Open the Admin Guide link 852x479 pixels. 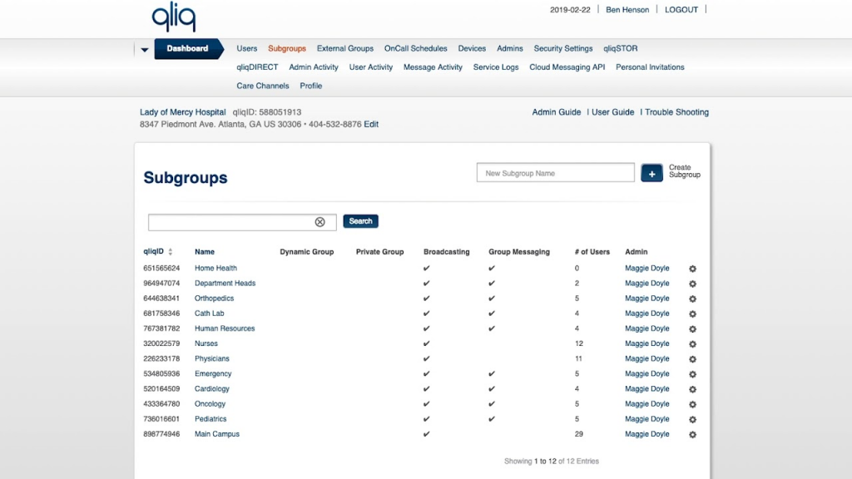click(x=556, y=111)
